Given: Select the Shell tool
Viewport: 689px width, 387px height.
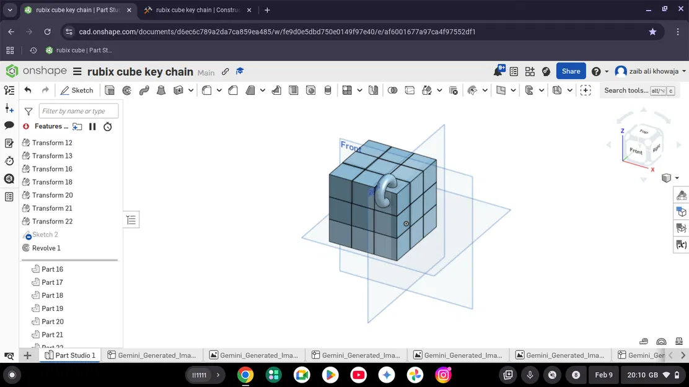Looking at the screenshot, I should [x=293, y=90].
